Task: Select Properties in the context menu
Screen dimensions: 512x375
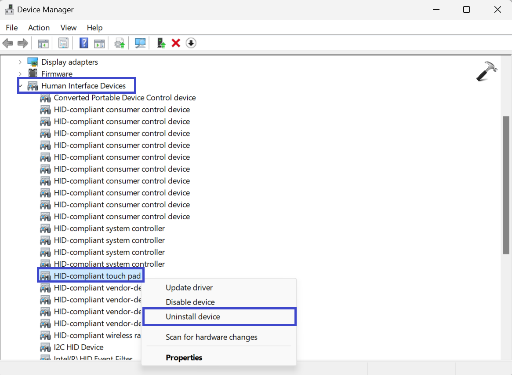Action: (x=184, y=358)
